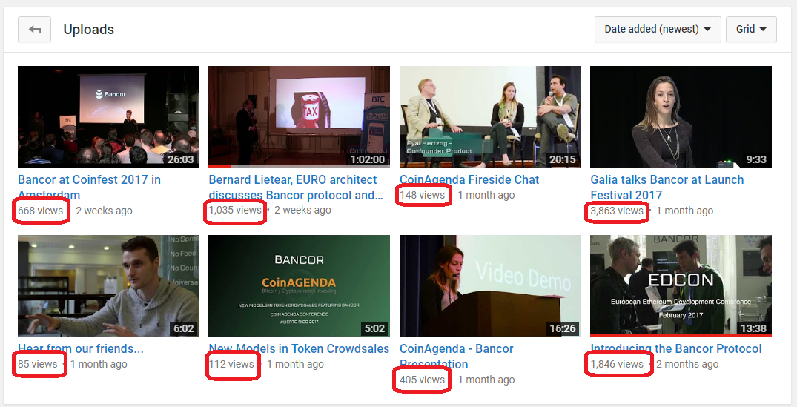
Task: Open the EDCON Introducing Bancor Protocol thumbnail
Action: click(681, 285)
